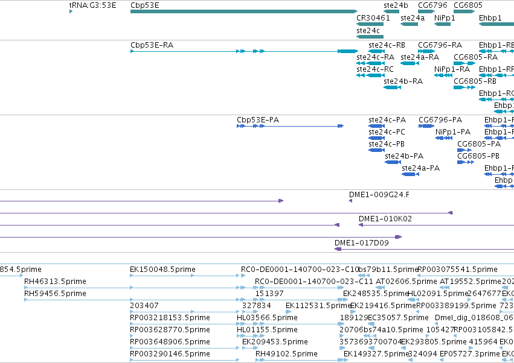
Task: Select the EK149327.5prime EST label
Action: 376,354
